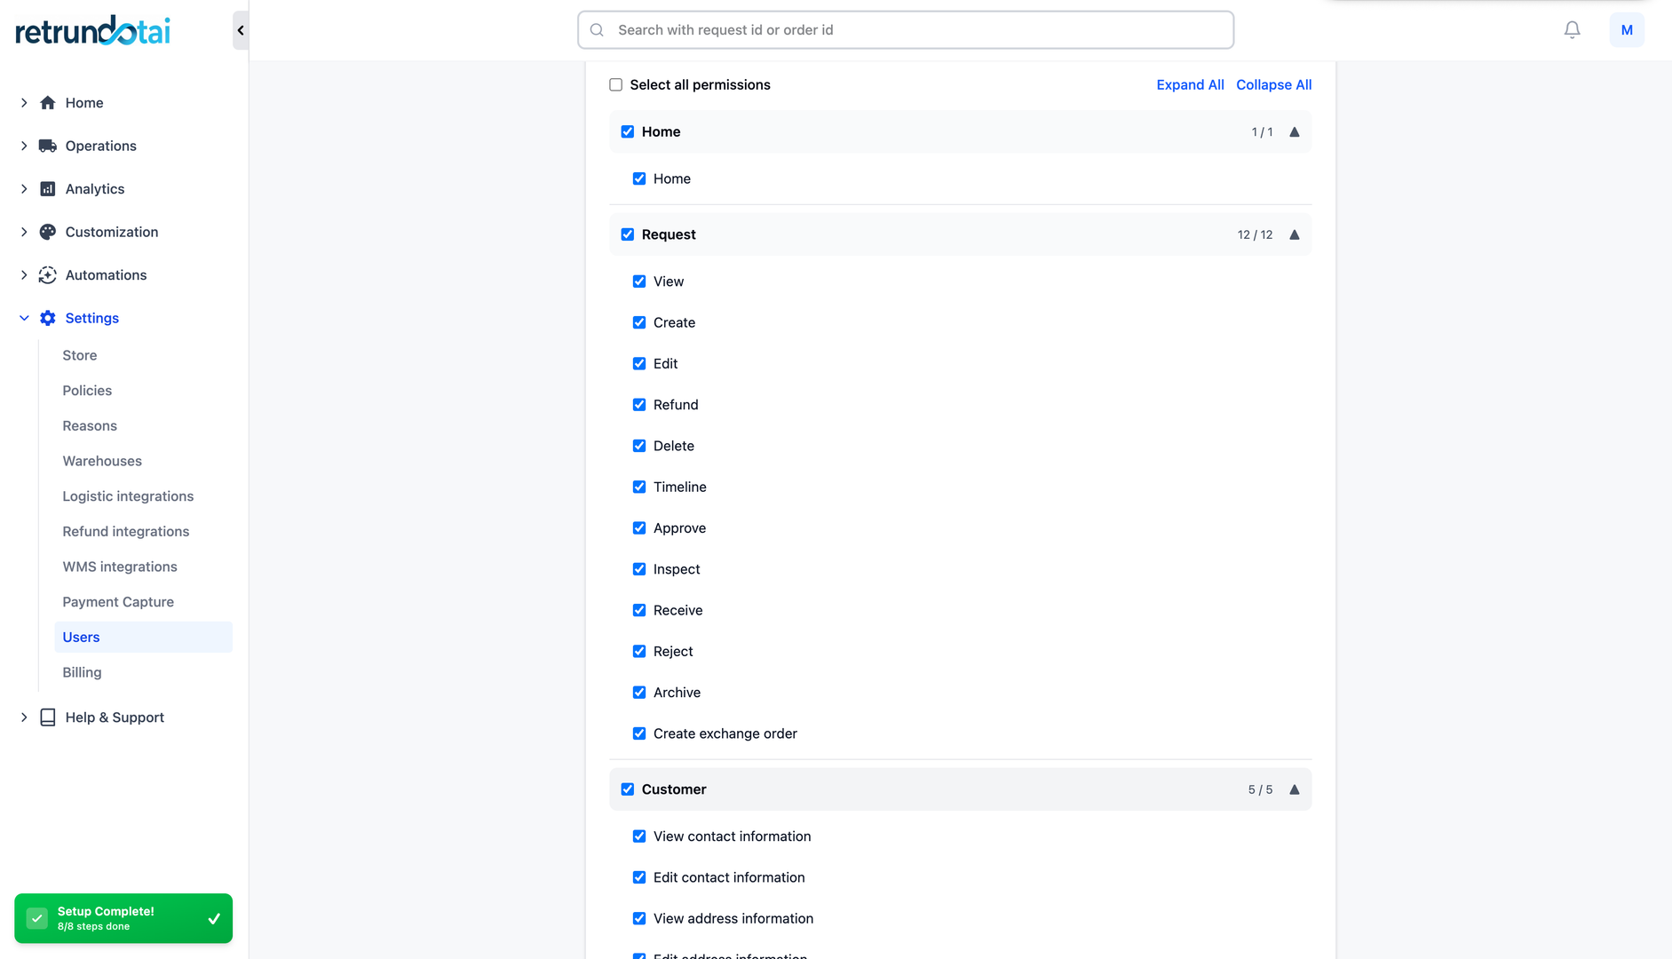Click the Home house icon in sidebar
This screenshot has width=1672, height=959.
tap(48, 103)
